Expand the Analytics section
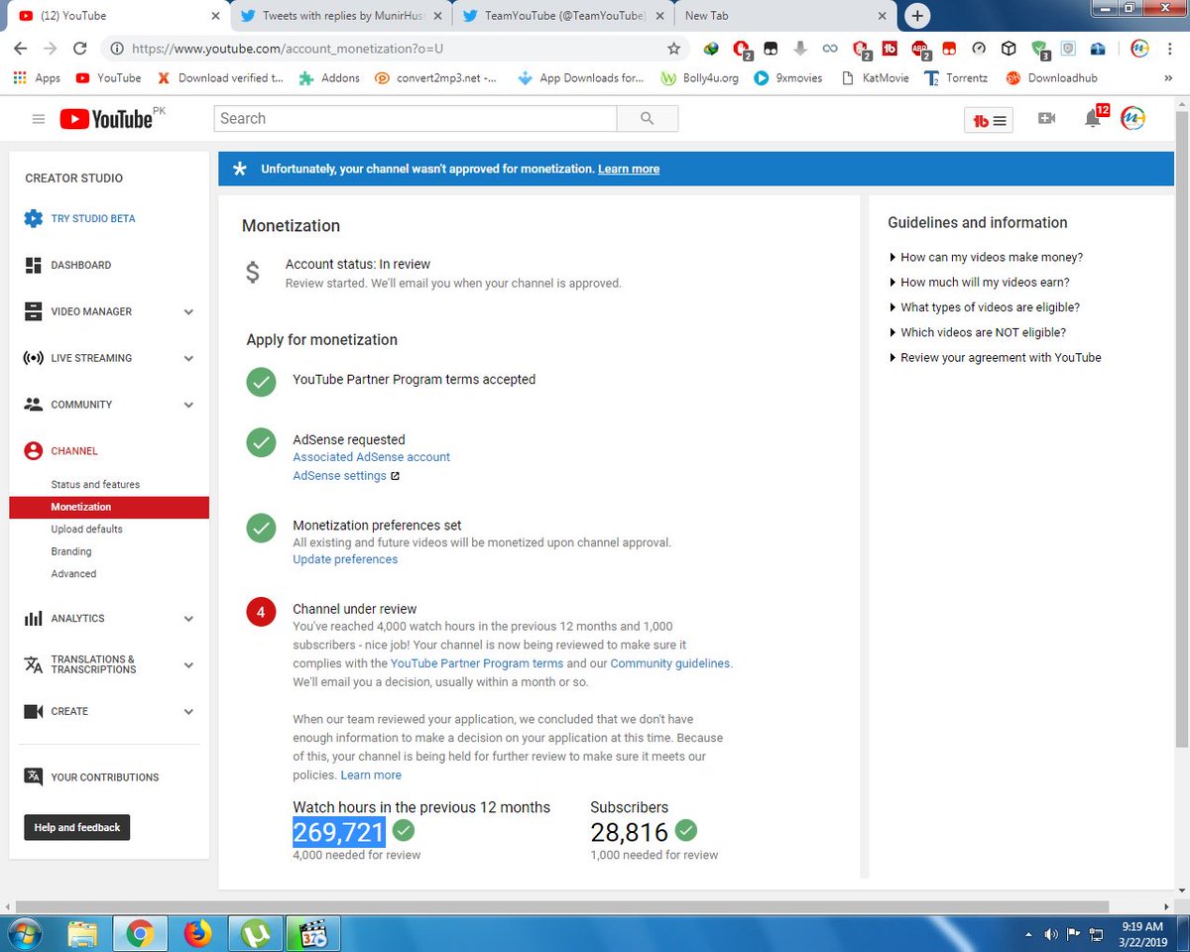This screenshot has width=1190, height=952. tap(188, 619)
